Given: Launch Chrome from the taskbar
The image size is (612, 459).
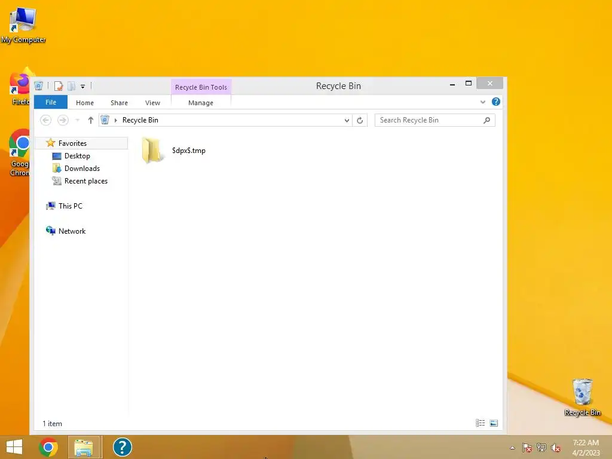Looking at the screenshot, I should point(48,447).
